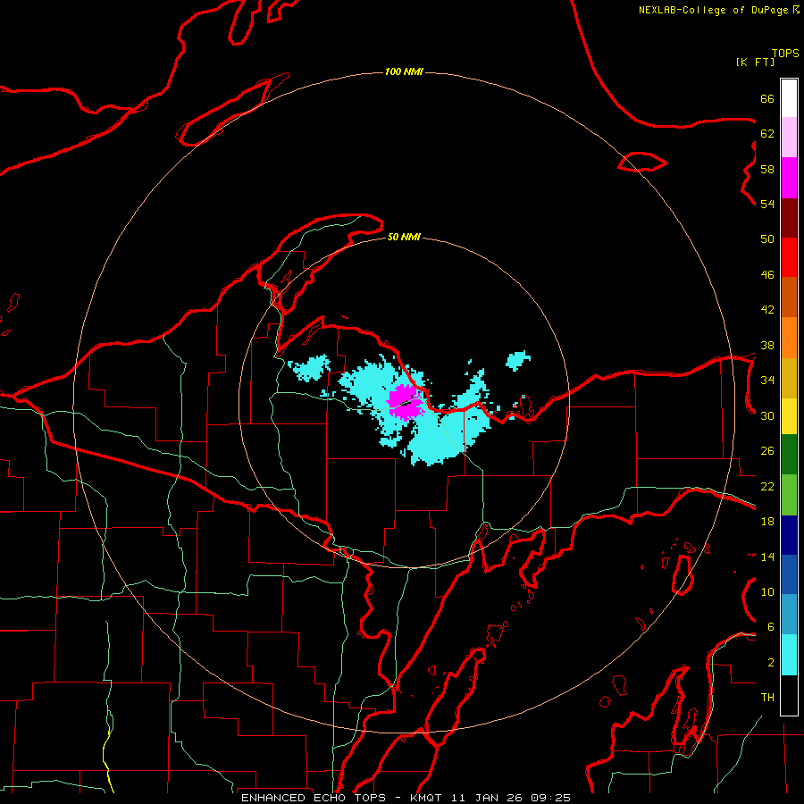
Task: Click the '50 NMI' range ring label
Action: 404,237
